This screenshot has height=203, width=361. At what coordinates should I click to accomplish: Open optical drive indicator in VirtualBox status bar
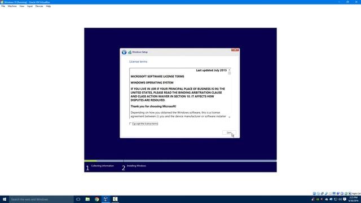pyautogui.click(x=318, y=193)
